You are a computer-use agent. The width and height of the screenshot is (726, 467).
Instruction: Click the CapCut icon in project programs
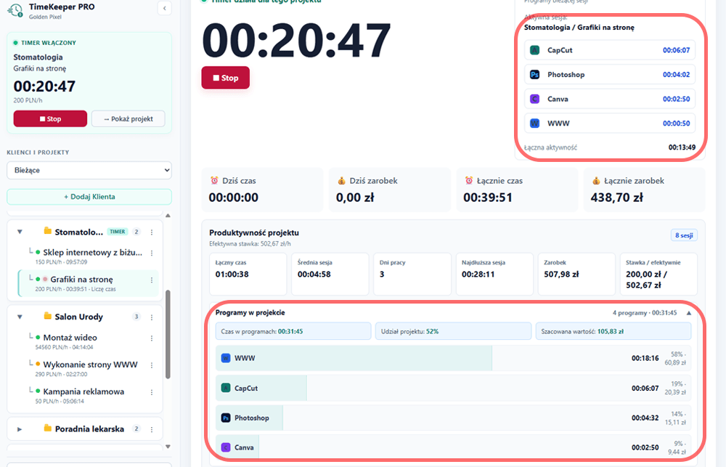pyautogui.click(x=226, y=389)
